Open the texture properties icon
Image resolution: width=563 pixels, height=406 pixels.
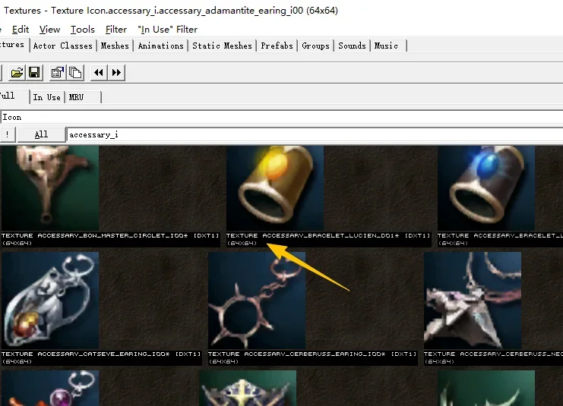click(58, 73)
